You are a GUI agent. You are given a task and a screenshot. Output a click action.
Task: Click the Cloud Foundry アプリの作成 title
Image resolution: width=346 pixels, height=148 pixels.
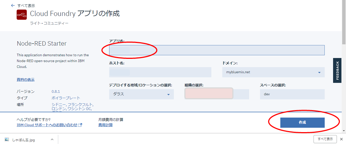pyautogui.click(x=75, y=14)
